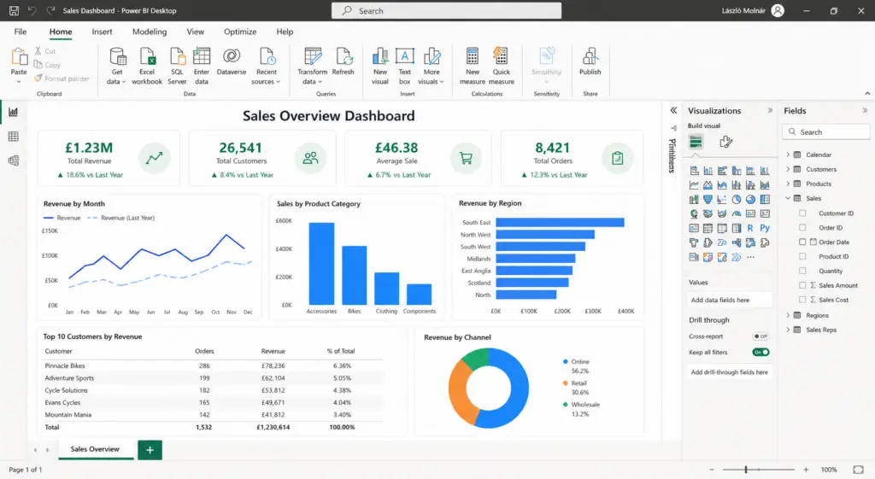Publish the report
This screenshot has width=875, height=479.
click(590, 61)
